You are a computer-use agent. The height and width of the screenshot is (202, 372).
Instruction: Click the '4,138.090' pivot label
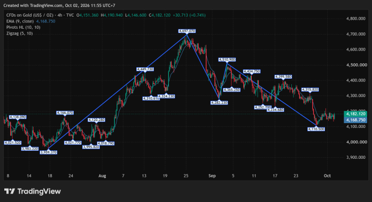pos(18,117)
